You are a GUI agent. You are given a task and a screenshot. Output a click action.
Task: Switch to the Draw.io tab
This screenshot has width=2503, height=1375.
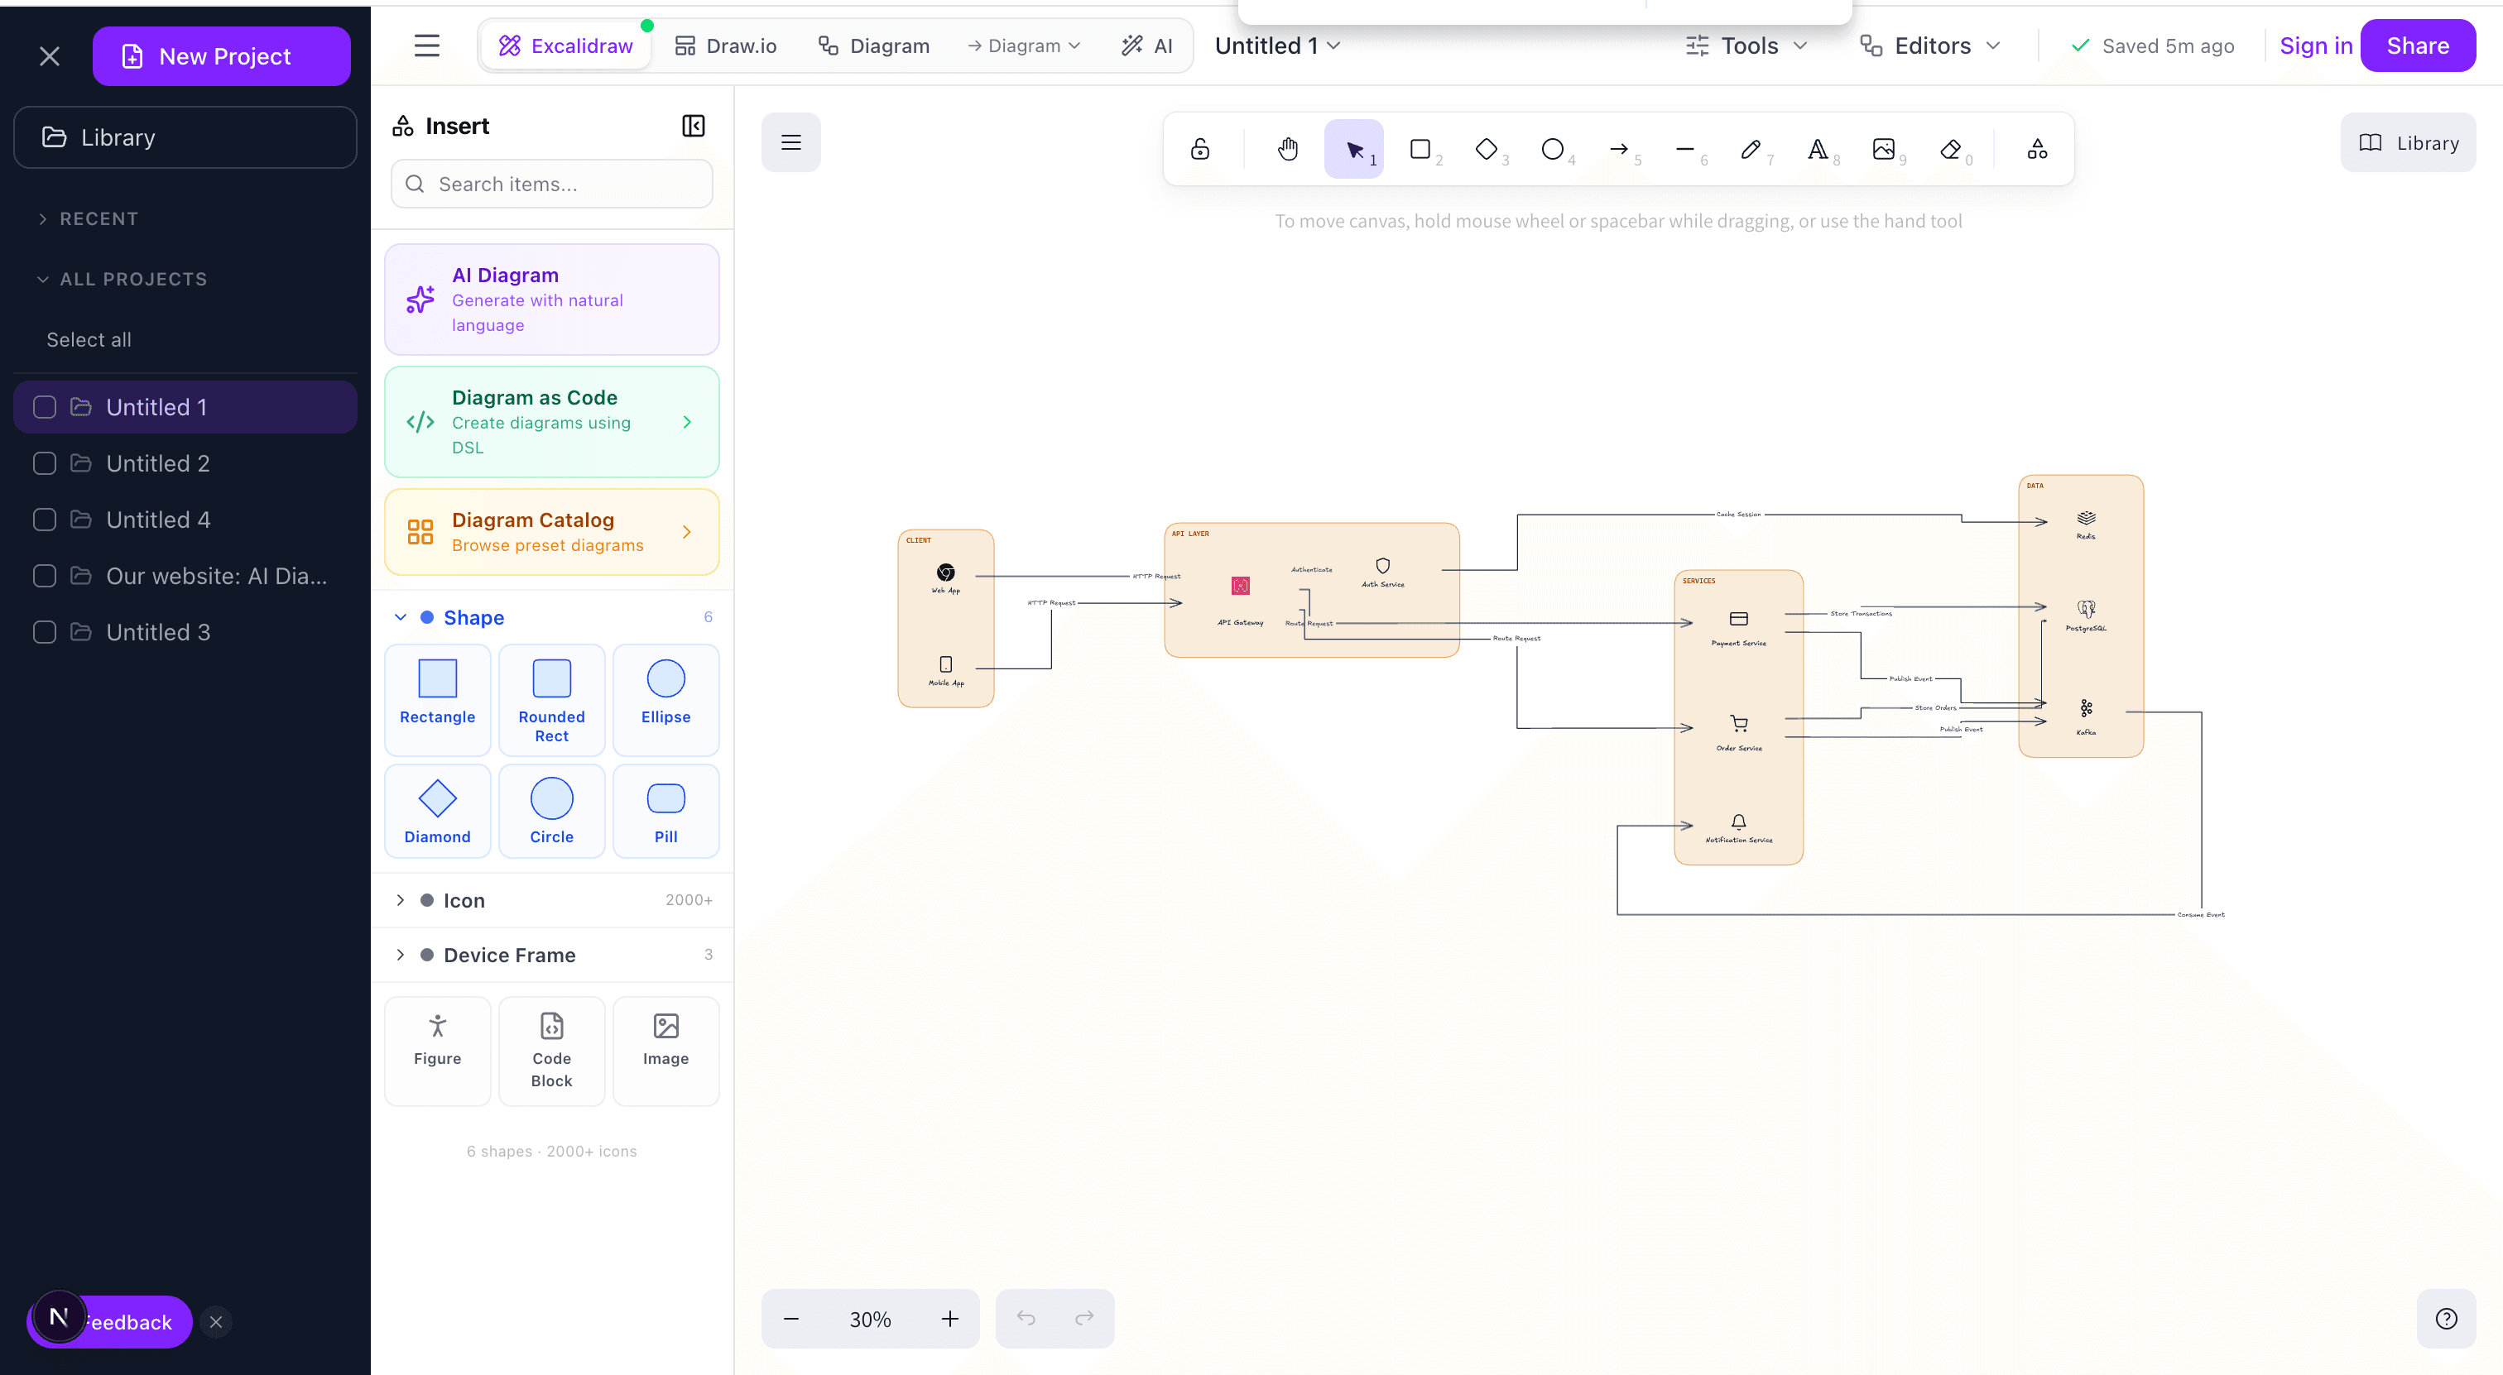(725, 46)
